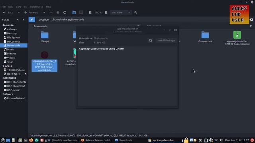This screenshot has width=255, height=143.
Task: Select the appimagelauncher .deb file
Action: (x=45, y=62)
